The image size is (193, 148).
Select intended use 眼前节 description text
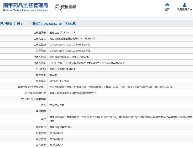[x=74, y=93]
